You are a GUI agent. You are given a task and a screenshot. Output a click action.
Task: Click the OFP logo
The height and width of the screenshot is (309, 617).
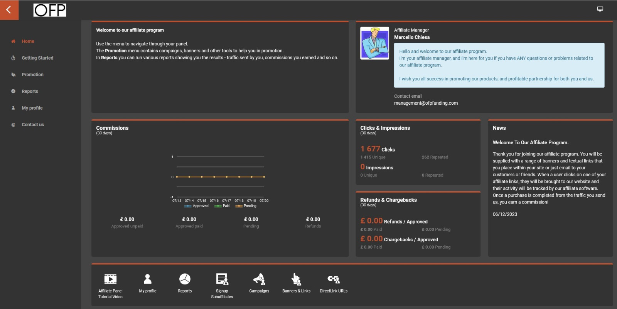[50, 10]
